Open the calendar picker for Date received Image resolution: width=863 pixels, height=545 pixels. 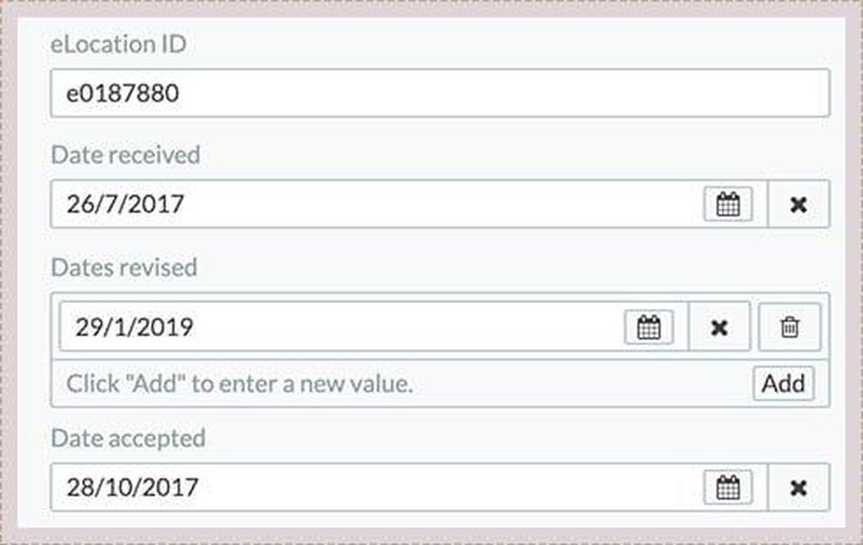(x=728, y=204)
